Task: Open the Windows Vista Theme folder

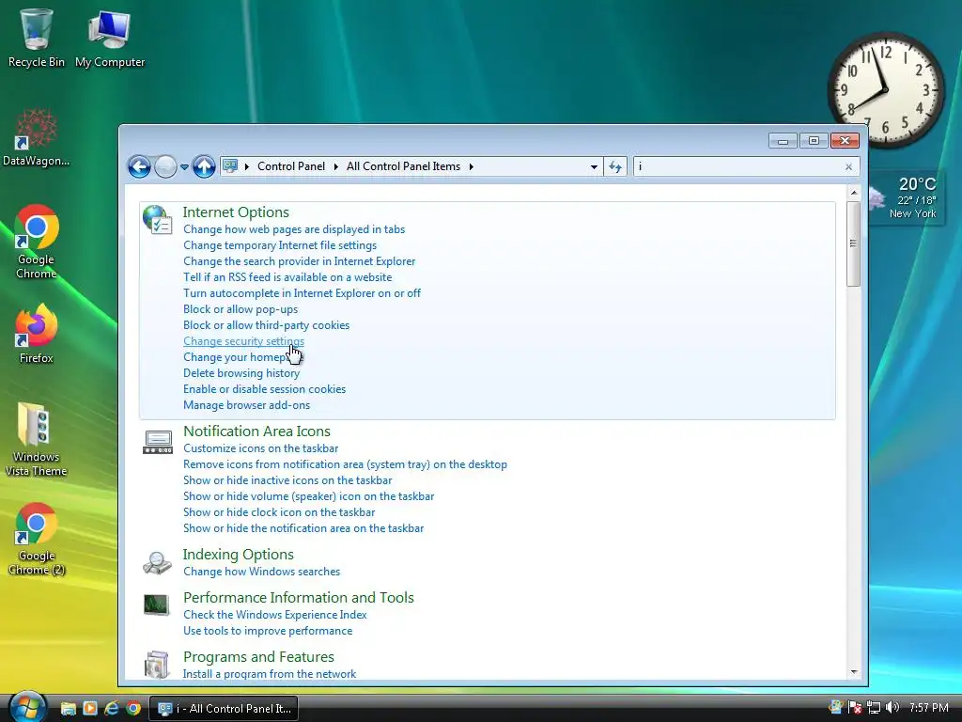Action: (37, 439)
